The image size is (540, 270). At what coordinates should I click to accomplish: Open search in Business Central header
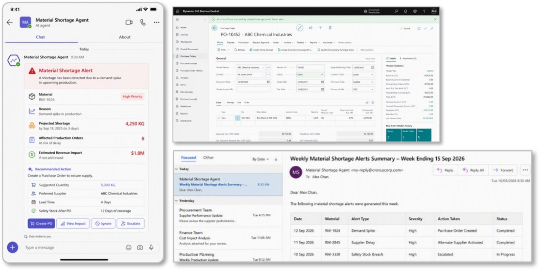point(397,11)
